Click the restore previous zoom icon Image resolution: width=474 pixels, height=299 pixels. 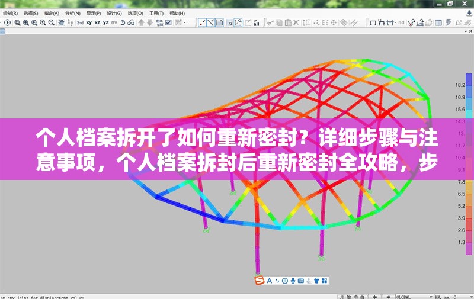click(34, 22)
